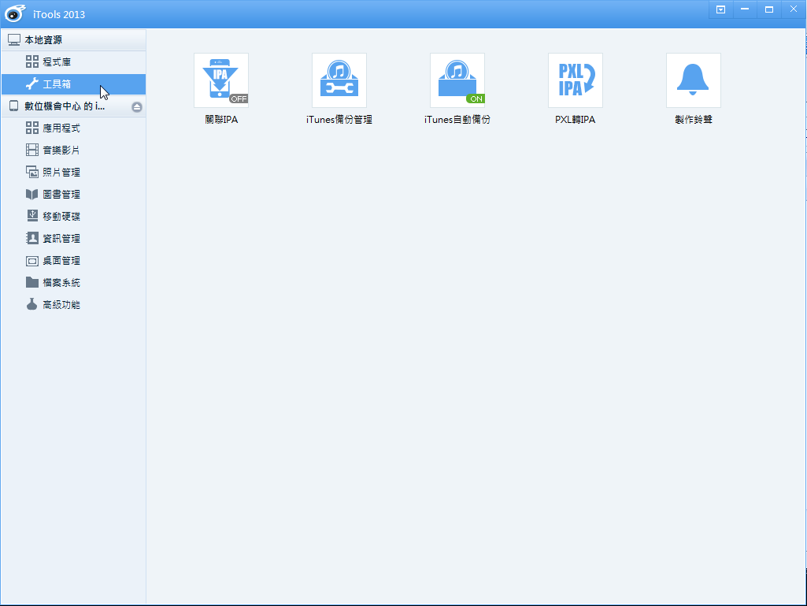Image resolution: width=807 pixels, height=606 pixels.
Task: Toggle the ON badge on iTunes自動備份
Action: pos(476,99)
